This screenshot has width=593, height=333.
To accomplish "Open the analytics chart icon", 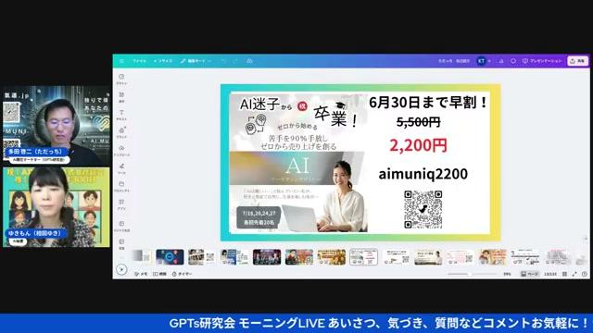I will click(501, 61).
